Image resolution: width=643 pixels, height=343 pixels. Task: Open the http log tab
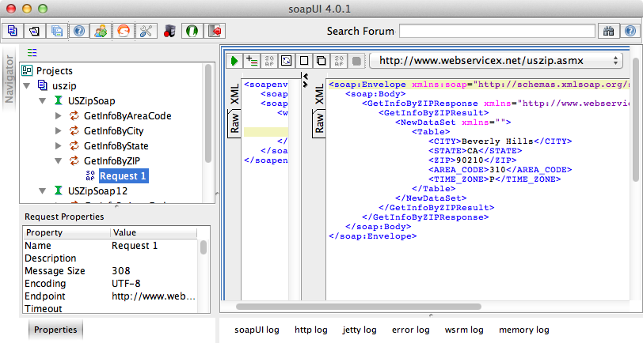pos(311,330)
